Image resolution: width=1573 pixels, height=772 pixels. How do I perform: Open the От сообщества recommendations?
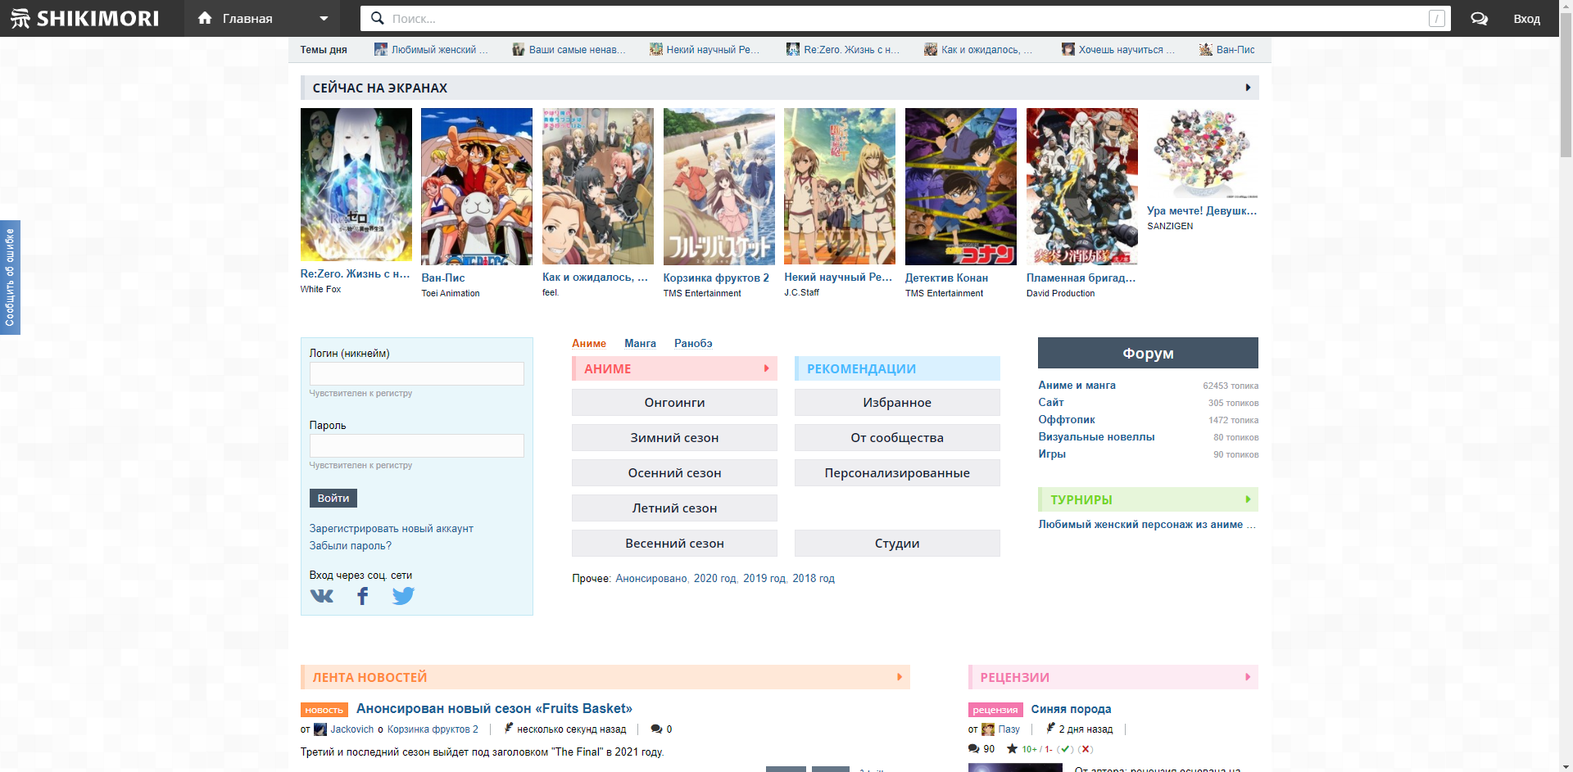pyautogui.click(x=897, y=437)
